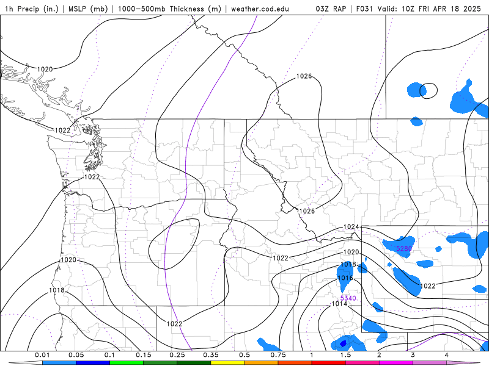
Task: Click the '0.01' legend scale label
Action: point(42,355)
